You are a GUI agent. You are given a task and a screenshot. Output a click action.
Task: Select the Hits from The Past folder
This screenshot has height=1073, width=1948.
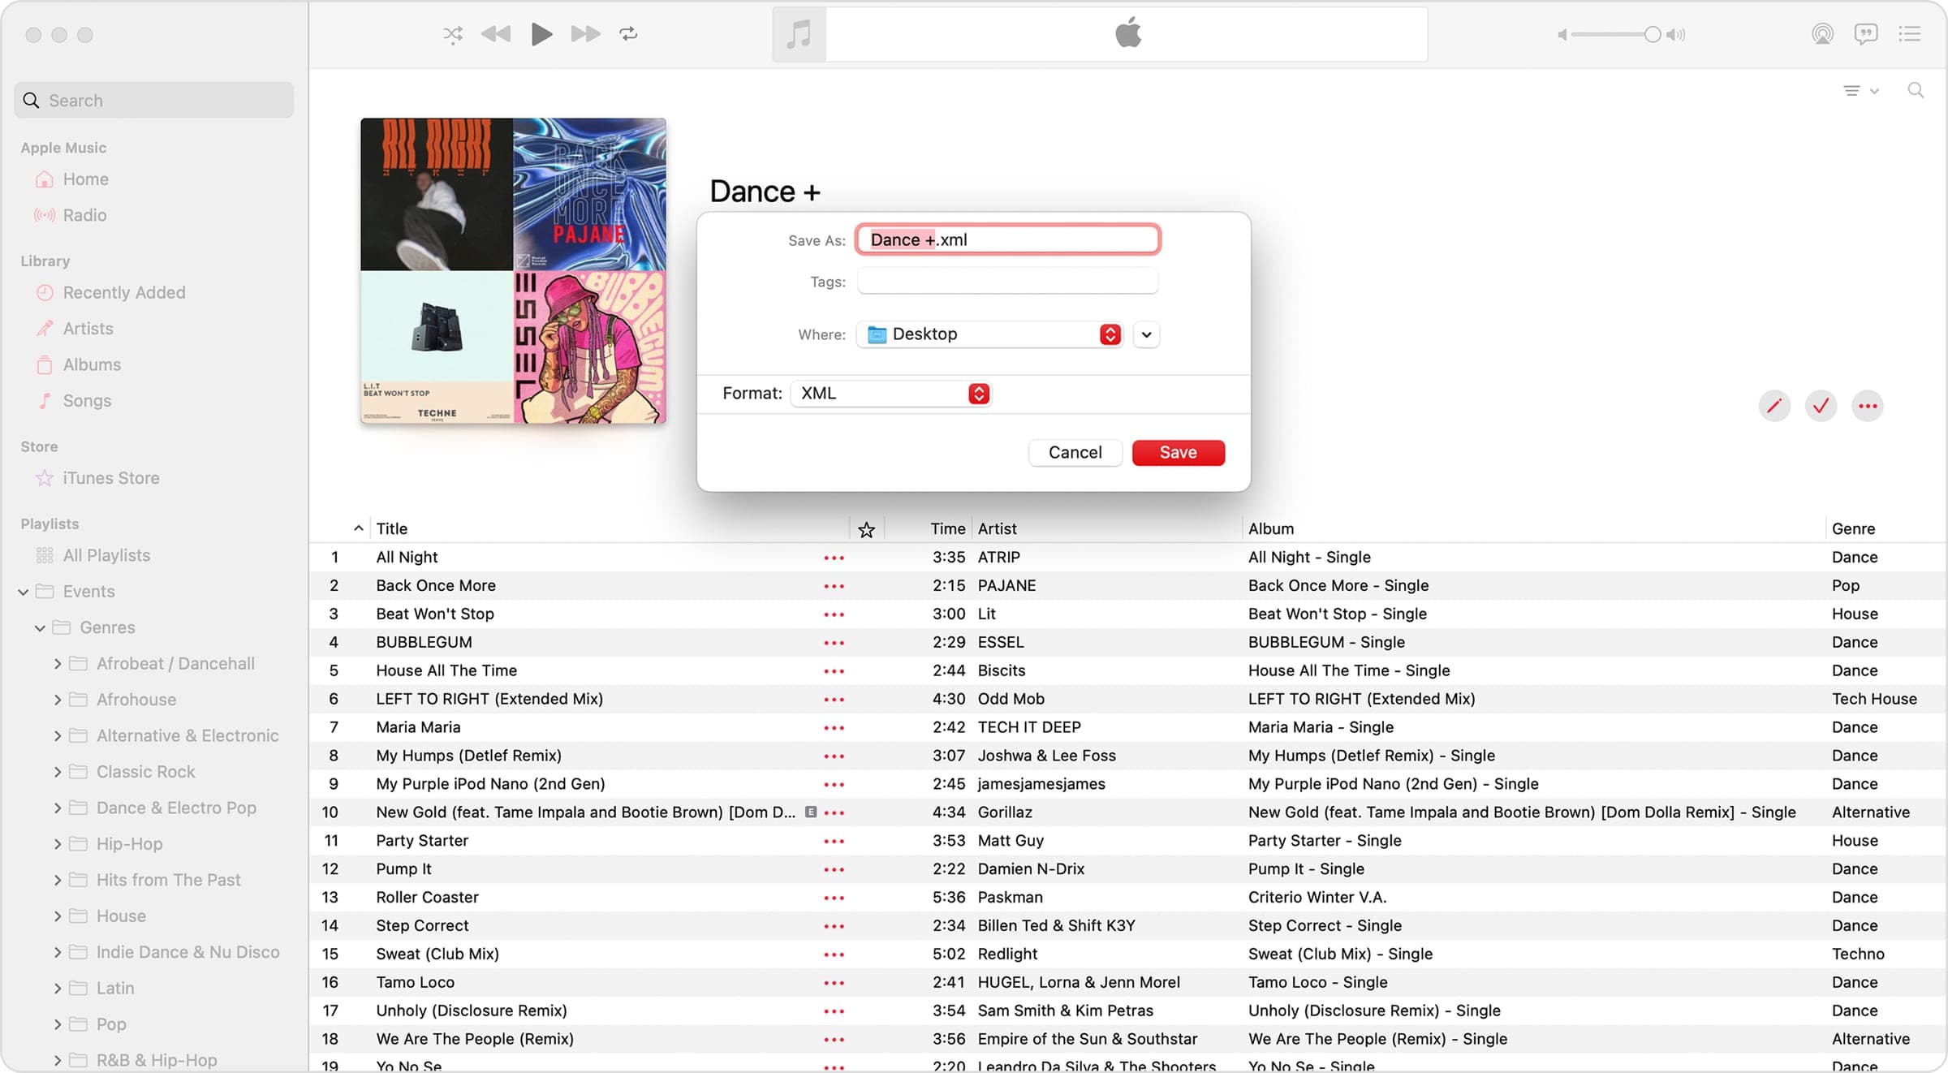point(168,880)
